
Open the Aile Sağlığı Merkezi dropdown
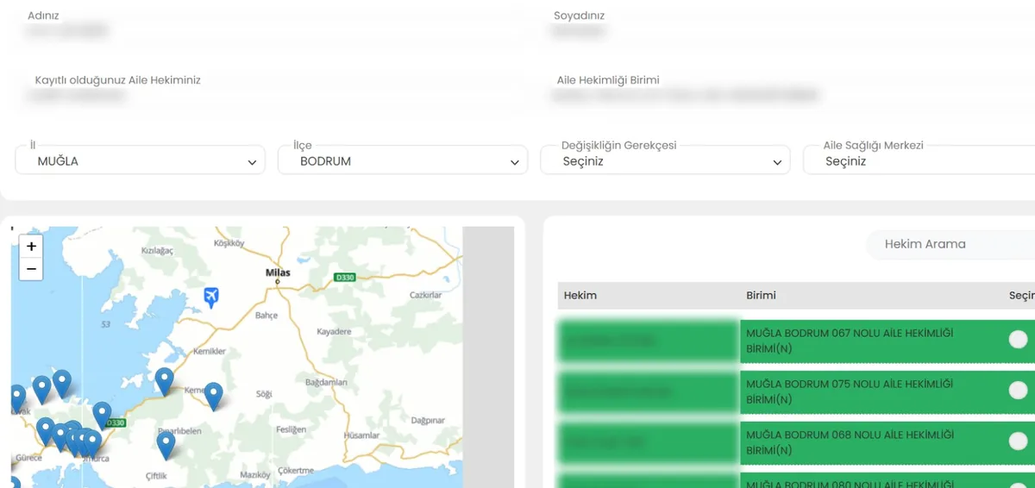(919, 160)
